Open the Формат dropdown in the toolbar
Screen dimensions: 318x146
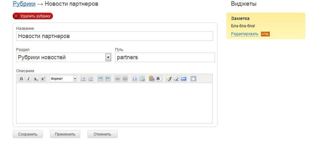63,78
